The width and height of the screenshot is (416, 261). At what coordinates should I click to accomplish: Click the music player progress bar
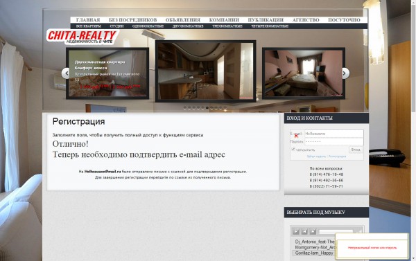[x=336, y=232]
